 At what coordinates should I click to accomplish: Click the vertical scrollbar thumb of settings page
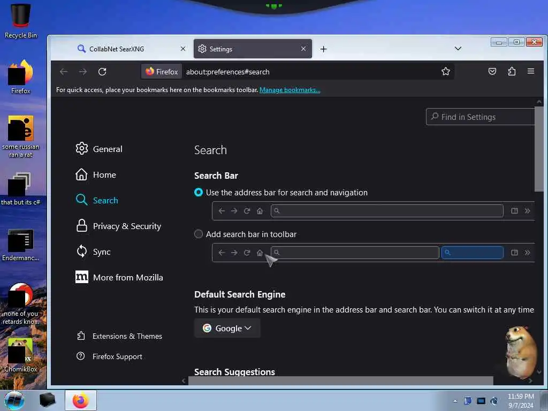point(539,149)
